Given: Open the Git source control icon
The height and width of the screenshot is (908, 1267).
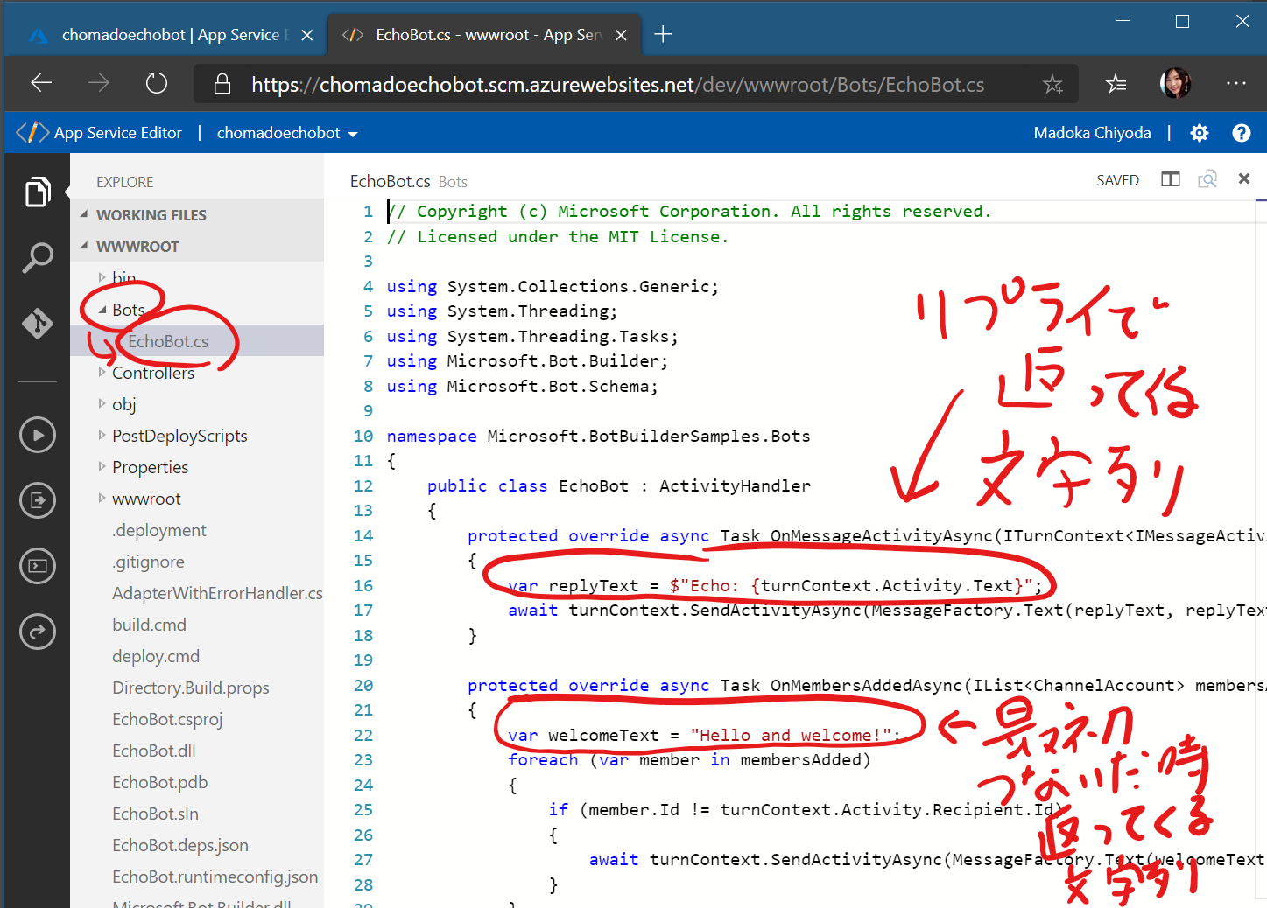Looking at the screenshot, I should [x=37, y=323].
